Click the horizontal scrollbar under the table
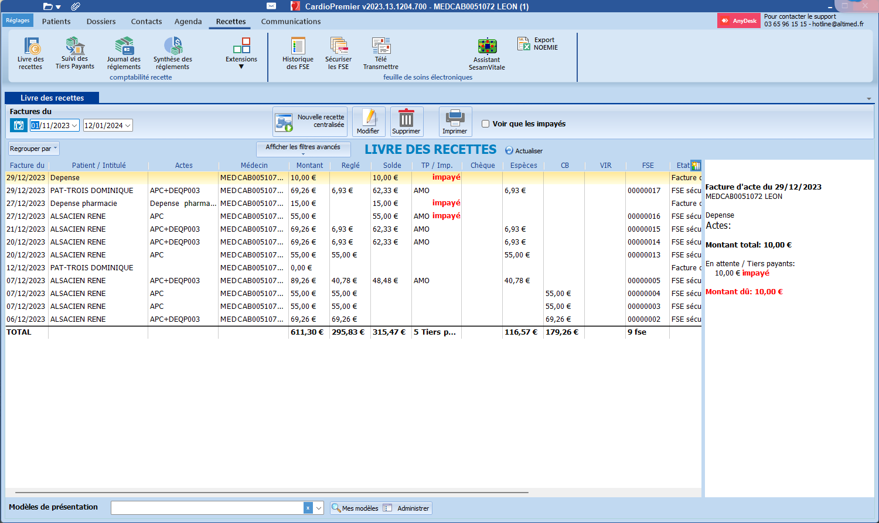 [x=272, y=493]
